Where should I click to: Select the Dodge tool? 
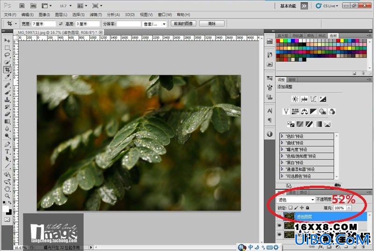coord(7,136)
